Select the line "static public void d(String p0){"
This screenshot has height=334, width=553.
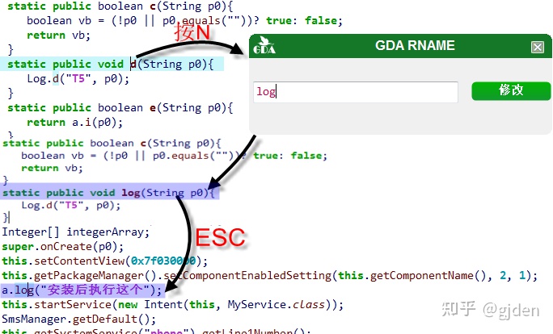[111, 64]
